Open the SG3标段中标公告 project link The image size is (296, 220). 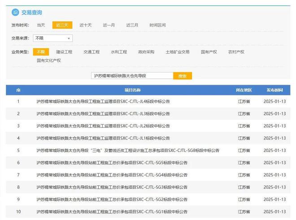point(112,187)
